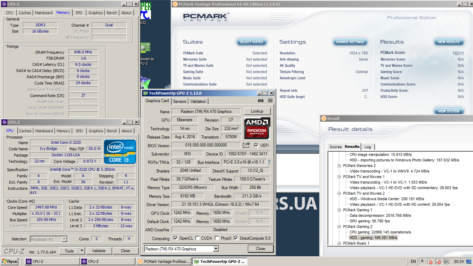Open the Validation tab in GPU-Z

[x=198, y=101]
